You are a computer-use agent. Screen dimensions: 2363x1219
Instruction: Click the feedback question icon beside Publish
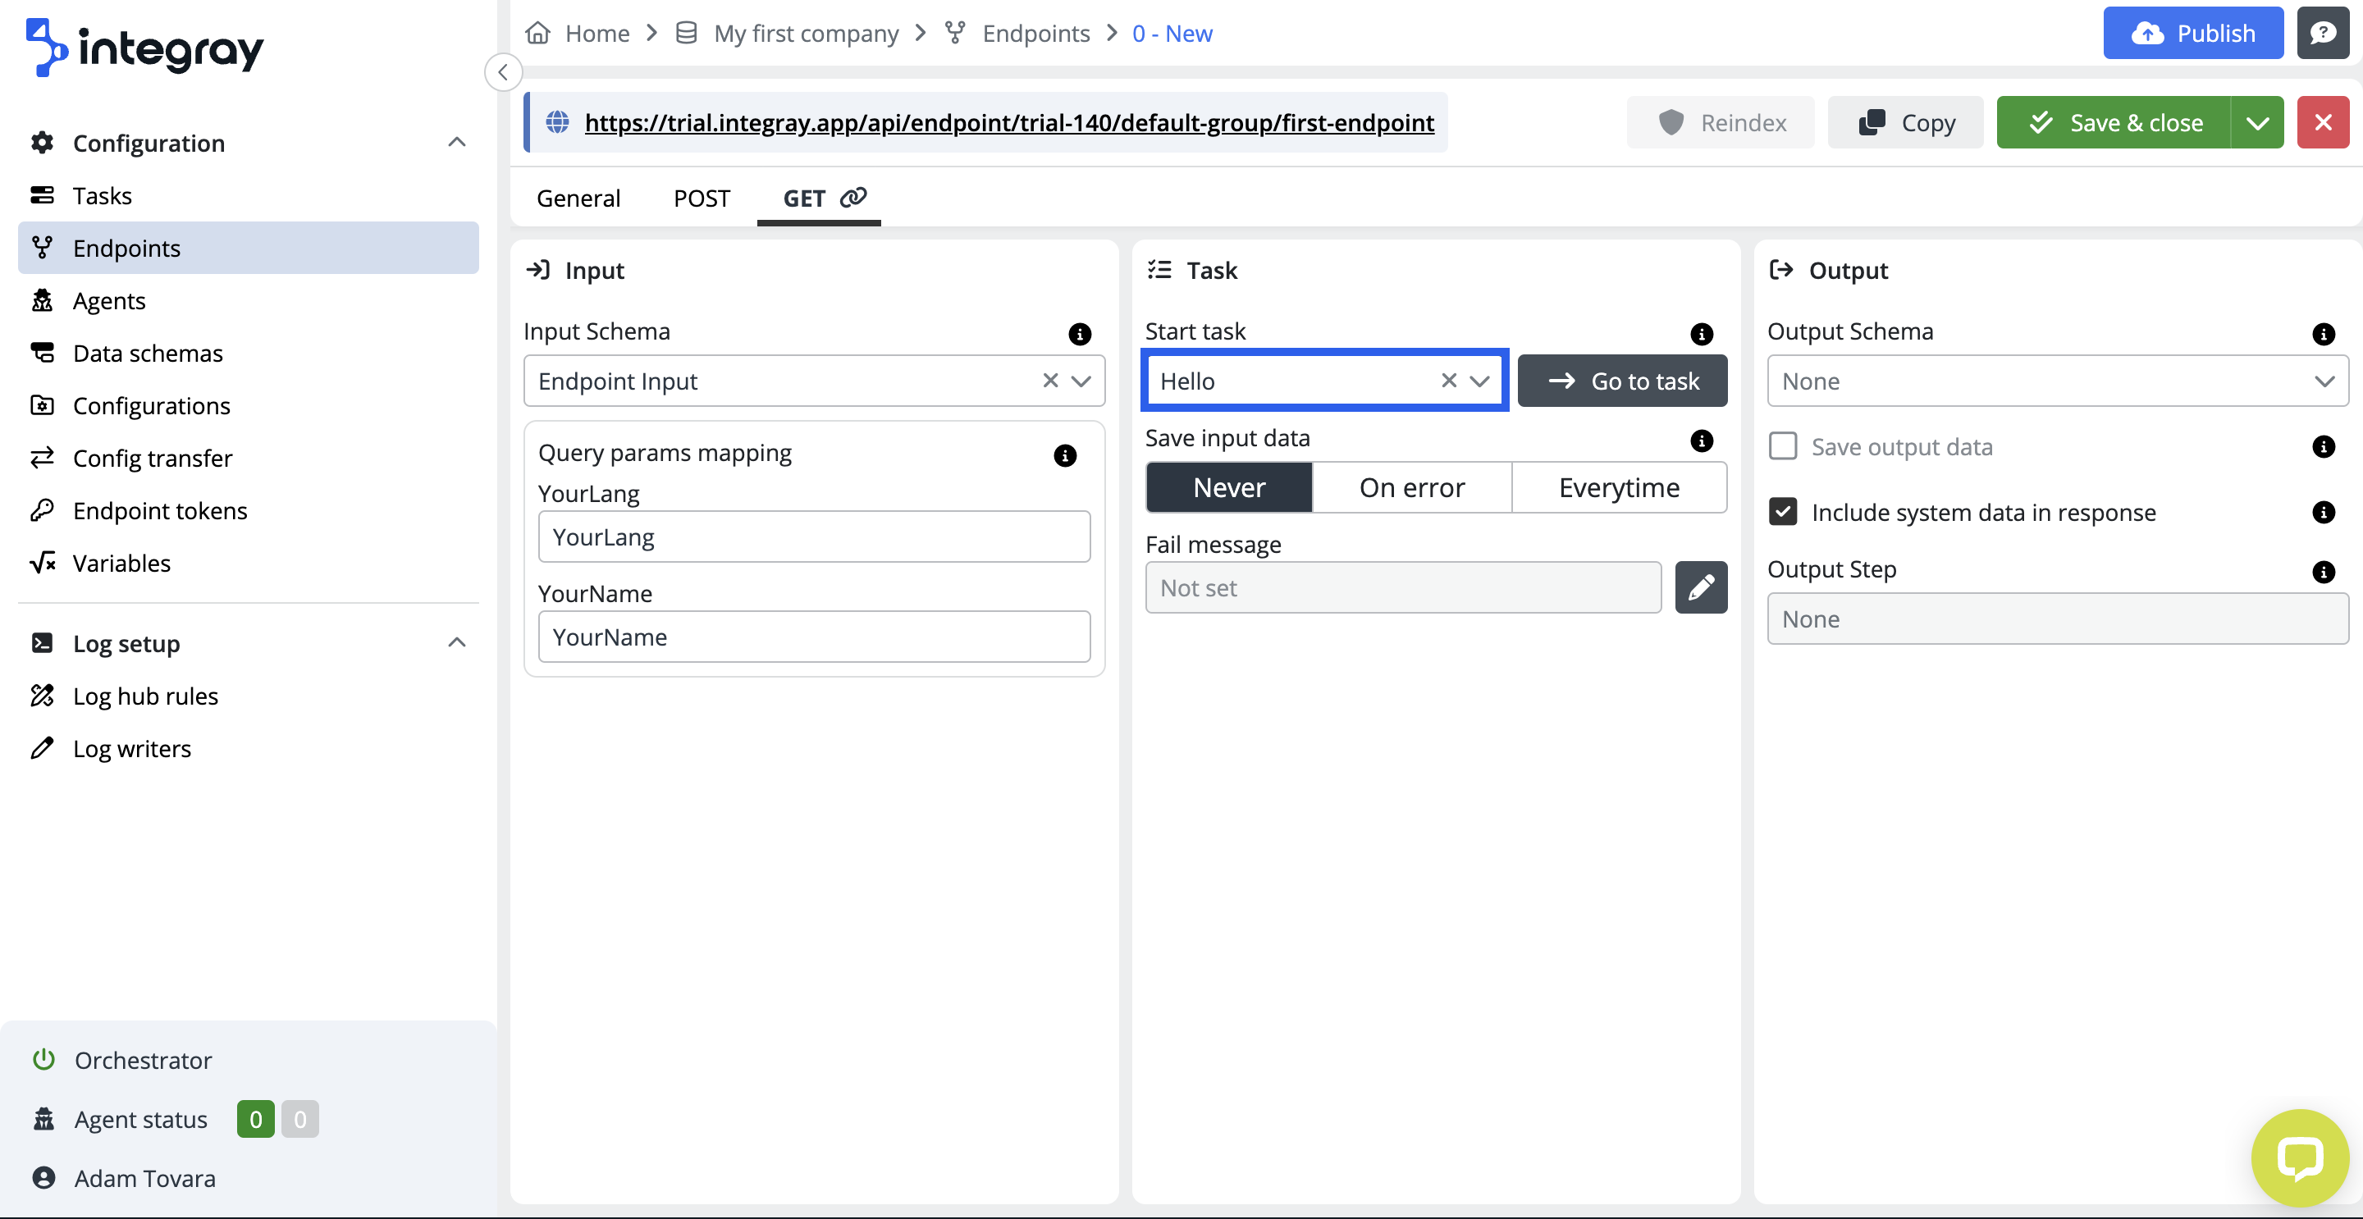(x=2322, y=33)
